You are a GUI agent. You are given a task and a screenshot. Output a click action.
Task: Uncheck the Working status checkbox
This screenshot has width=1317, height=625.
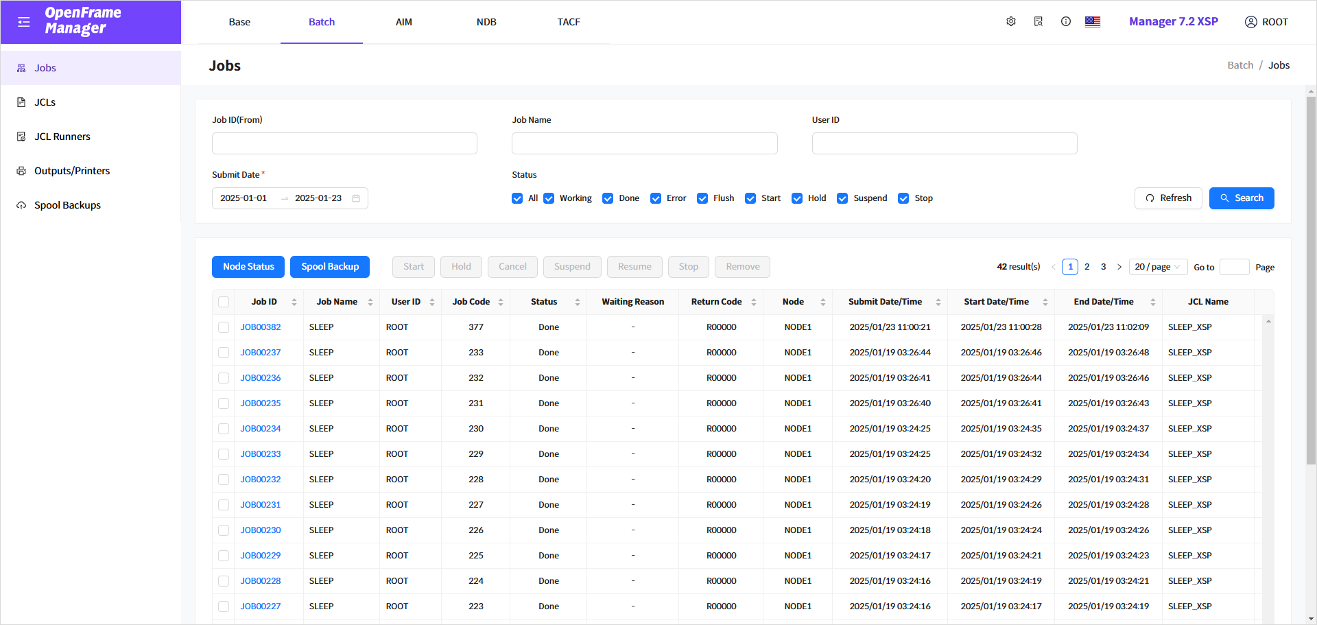[549, 198]
